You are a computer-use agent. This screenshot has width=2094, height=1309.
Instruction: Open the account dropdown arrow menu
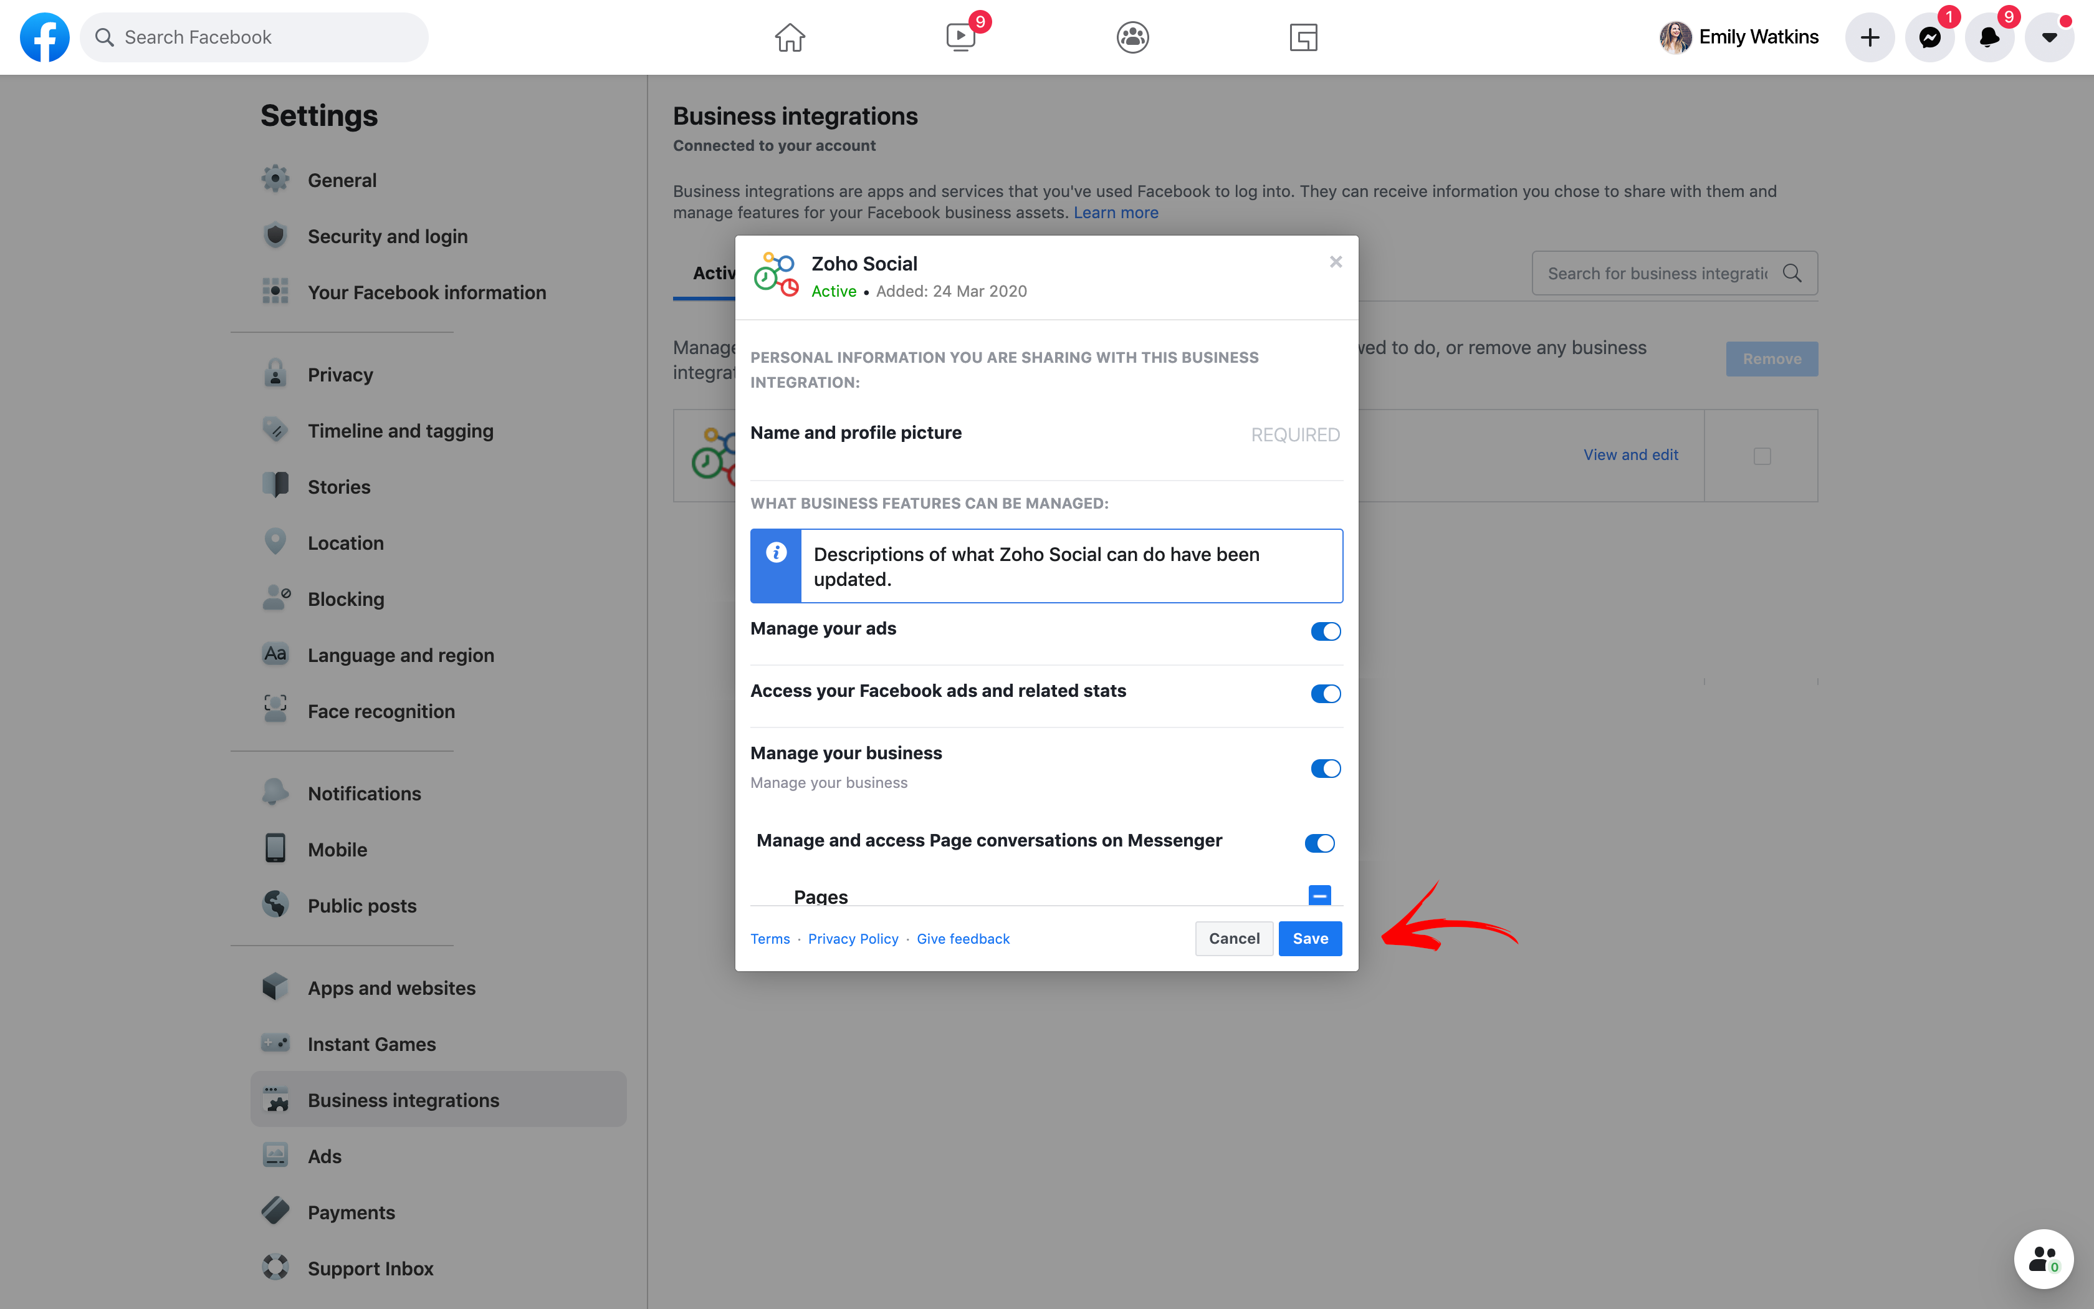click(2049, 37)
